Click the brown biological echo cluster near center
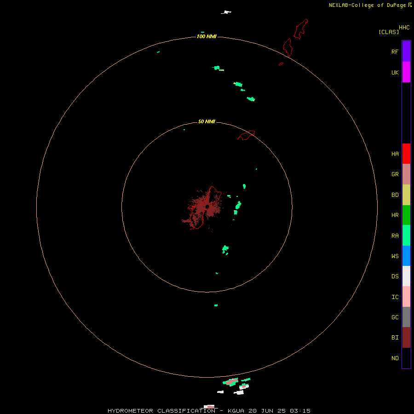This screenshot has width=414, height=414. [203, 208]
